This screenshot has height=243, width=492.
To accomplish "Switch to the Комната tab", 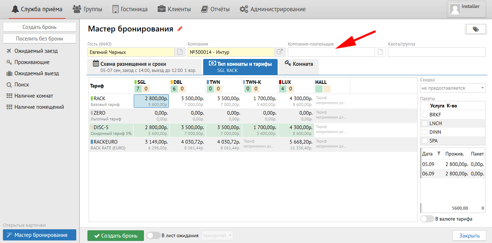I will coord(299,64).
